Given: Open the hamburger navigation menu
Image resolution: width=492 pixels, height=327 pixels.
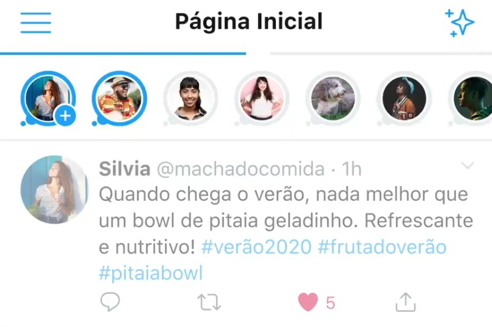Looking at the screenshot, I should pos(36,23).
